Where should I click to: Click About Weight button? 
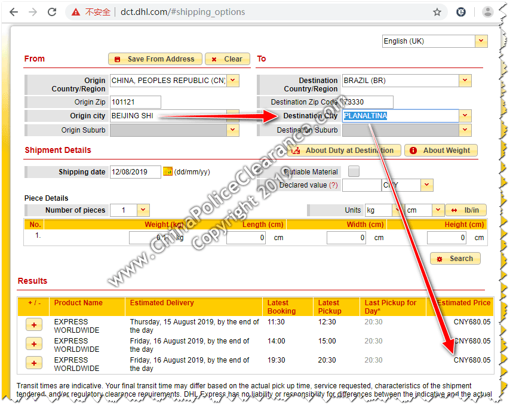[441, 151]
